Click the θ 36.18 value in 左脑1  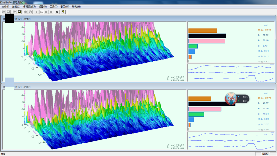tap(263, 40)
